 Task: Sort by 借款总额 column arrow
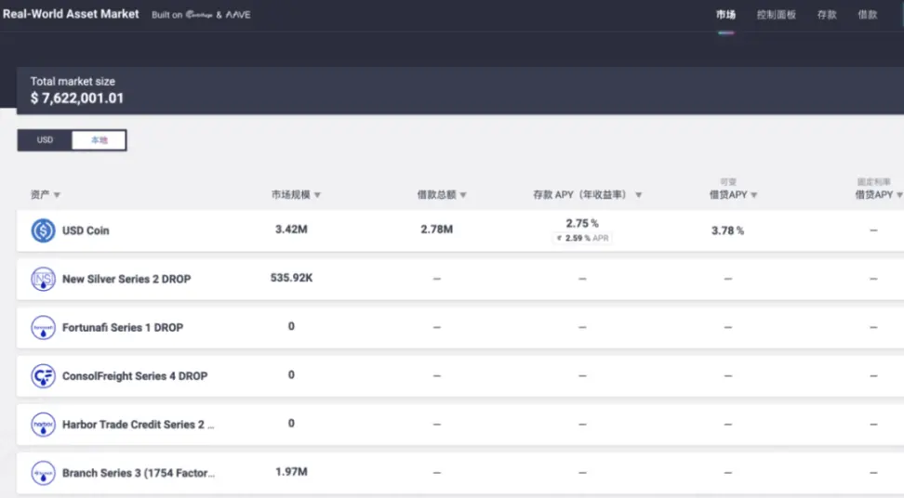tap(463, 194)
